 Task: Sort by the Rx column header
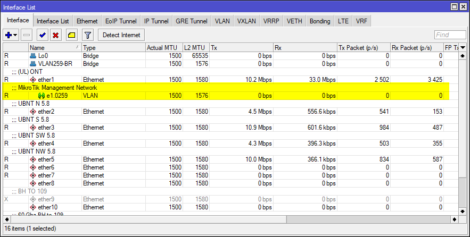point(305,48)
